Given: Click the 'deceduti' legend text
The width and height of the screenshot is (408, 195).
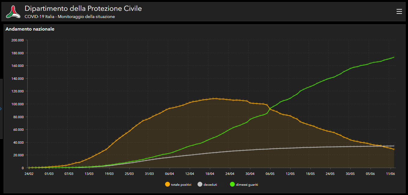Looking at the screenshot, I should pyautogui.click(x=210, y=185).
